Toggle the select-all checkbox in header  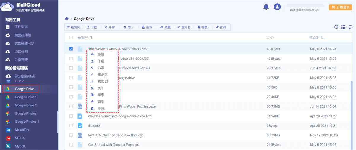[x=71, y=37]
